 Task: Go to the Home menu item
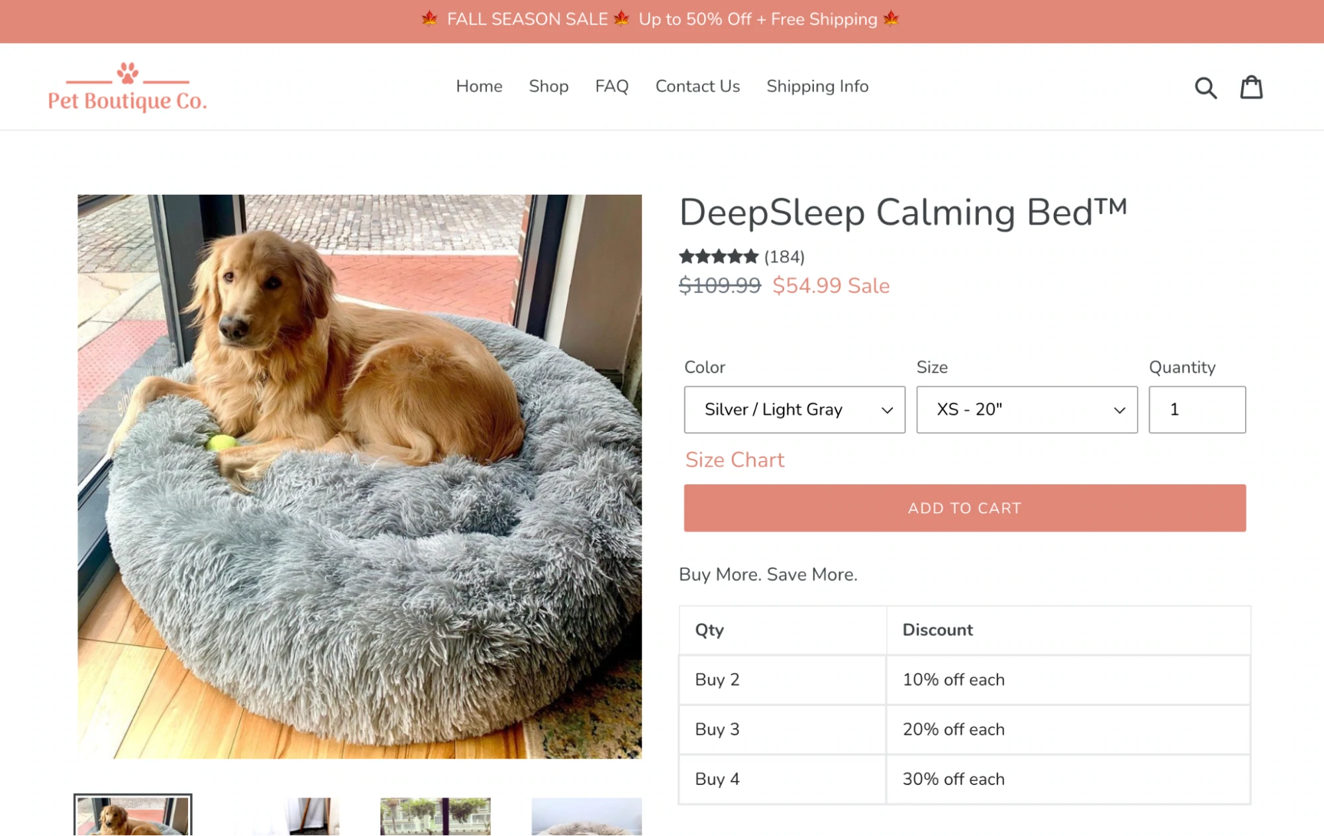pos(479,86)
